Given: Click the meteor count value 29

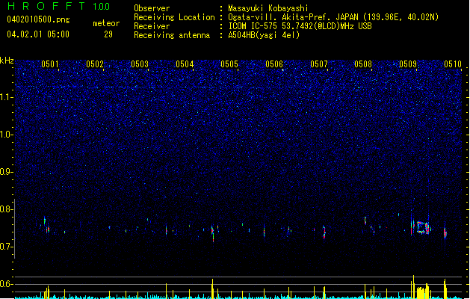Looking at the screenshot, I should click(108, 34).
